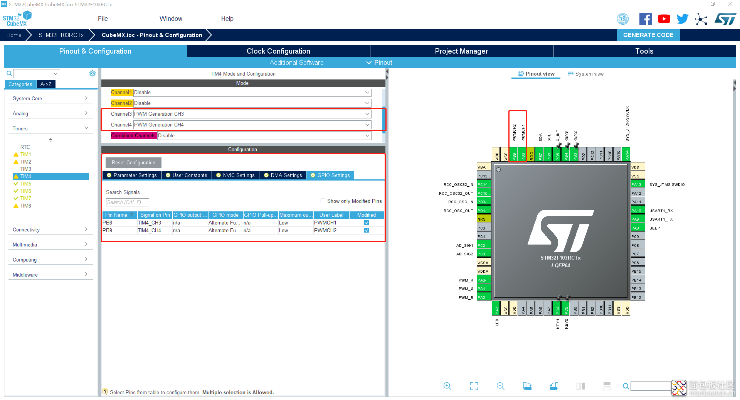Toggle the Modified checkbox for PB8

367,223
